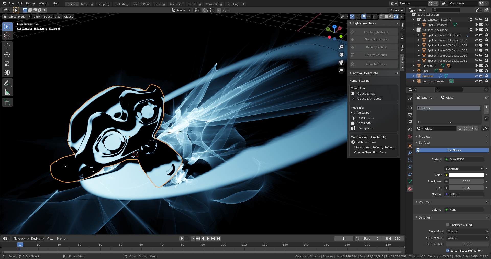The height and width of the screenshot is (259, 491).
Task: Open Beckmann distribution dropdown
Action: (464, 169)
